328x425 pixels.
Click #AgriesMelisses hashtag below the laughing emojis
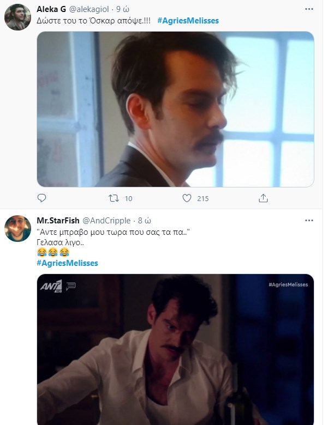click(67, 263)
